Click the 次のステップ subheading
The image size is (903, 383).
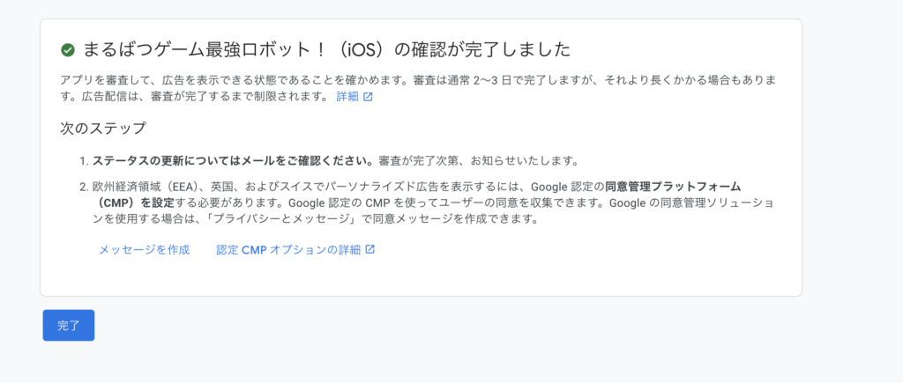pyautogui.click(x=102, y=128)
